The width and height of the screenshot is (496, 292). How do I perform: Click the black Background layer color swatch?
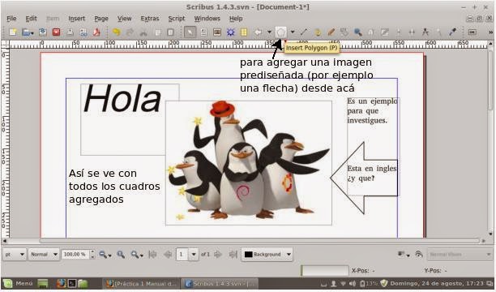coord(248,255)
